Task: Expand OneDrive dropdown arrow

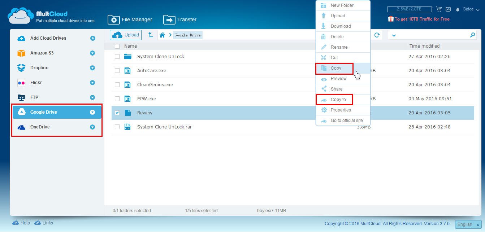Action: click(92, 127)
